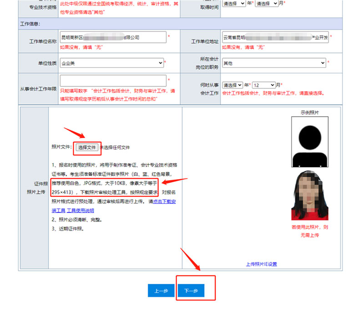The image size is (364, 314).
Task: Click the 工作单位地址 text field
Action: [x=275, y=37]
